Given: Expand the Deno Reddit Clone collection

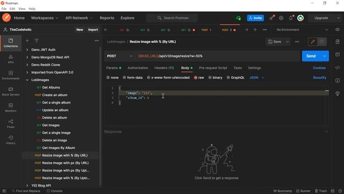Looking at the screenshot, I should pos(27,65).
